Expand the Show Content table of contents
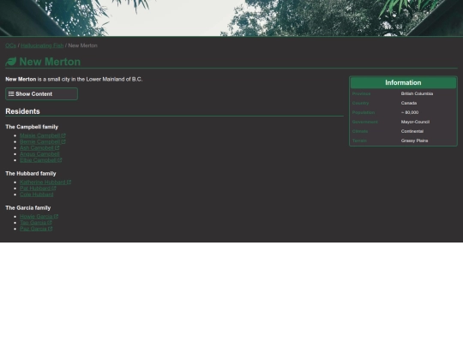 pyautogui.click(x=42, y=94)
